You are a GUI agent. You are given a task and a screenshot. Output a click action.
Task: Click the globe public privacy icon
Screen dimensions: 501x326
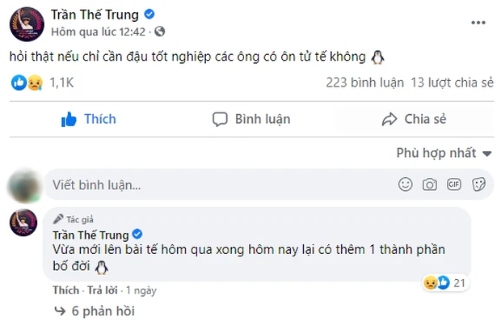[159, 32]
